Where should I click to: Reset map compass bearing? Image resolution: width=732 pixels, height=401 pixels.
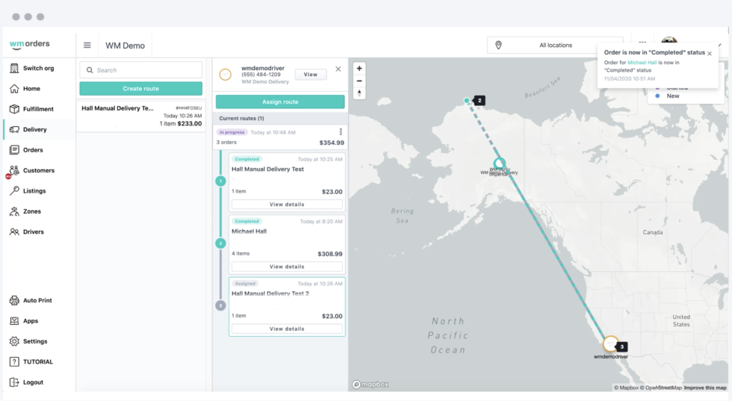[359, 93]
